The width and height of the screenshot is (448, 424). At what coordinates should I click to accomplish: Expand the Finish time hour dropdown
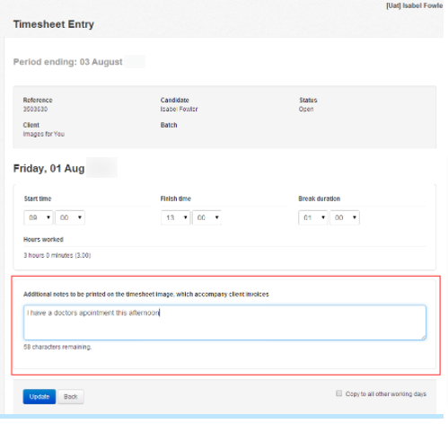click(x=175, y=217)
